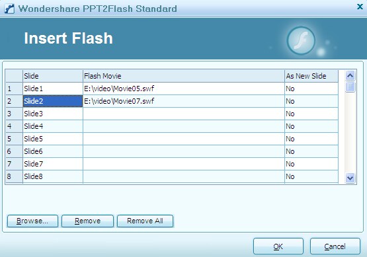Click the empty Flash Movie cell for Slide6
Image resolution: width=367 pixels, height=257 pixels.
pos(184,151)
